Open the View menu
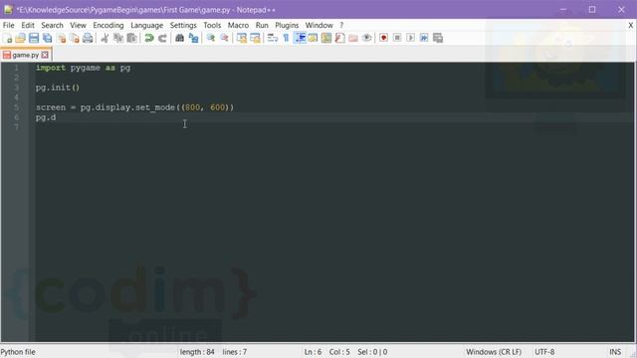Viewport: 637px width, 358px height. click(x=78, y=25)
